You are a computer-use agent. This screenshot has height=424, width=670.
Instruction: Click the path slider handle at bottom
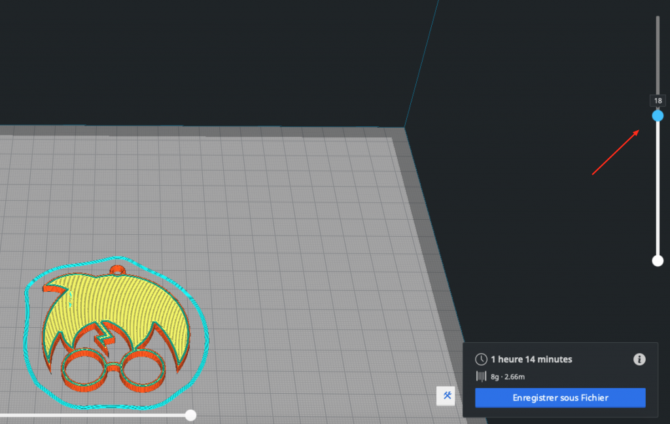point(190,415)
